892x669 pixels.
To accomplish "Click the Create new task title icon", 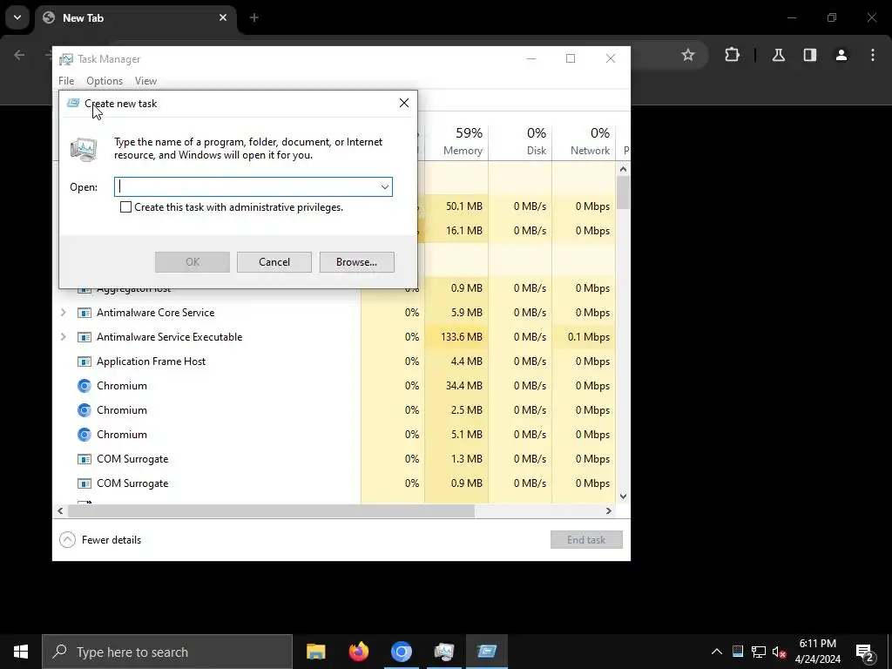I will point(73,103).
